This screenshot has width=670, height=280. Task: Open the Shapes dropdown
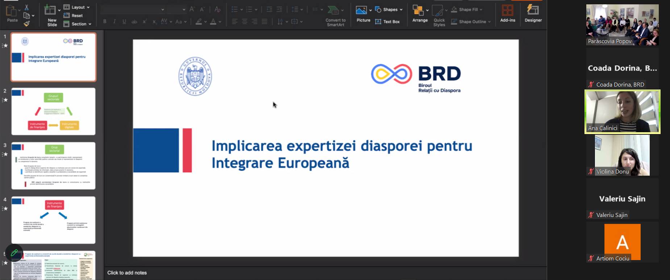click(x=389, y=10)
